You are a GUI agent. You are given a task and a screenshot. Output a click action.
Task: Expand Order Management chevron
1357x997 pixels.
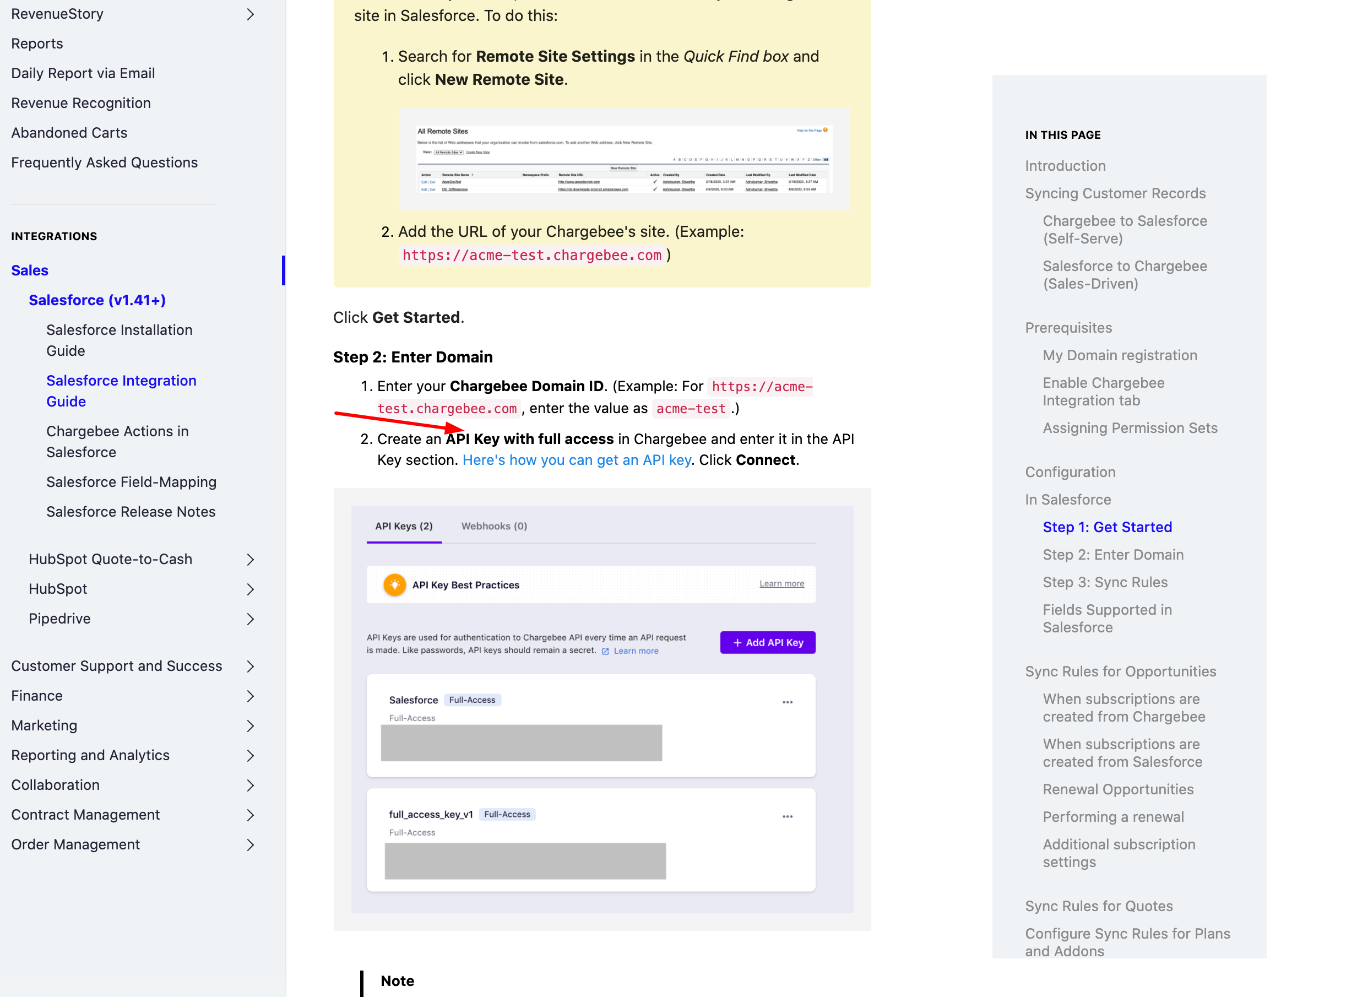pyautogui.click(x=251, y=844)
